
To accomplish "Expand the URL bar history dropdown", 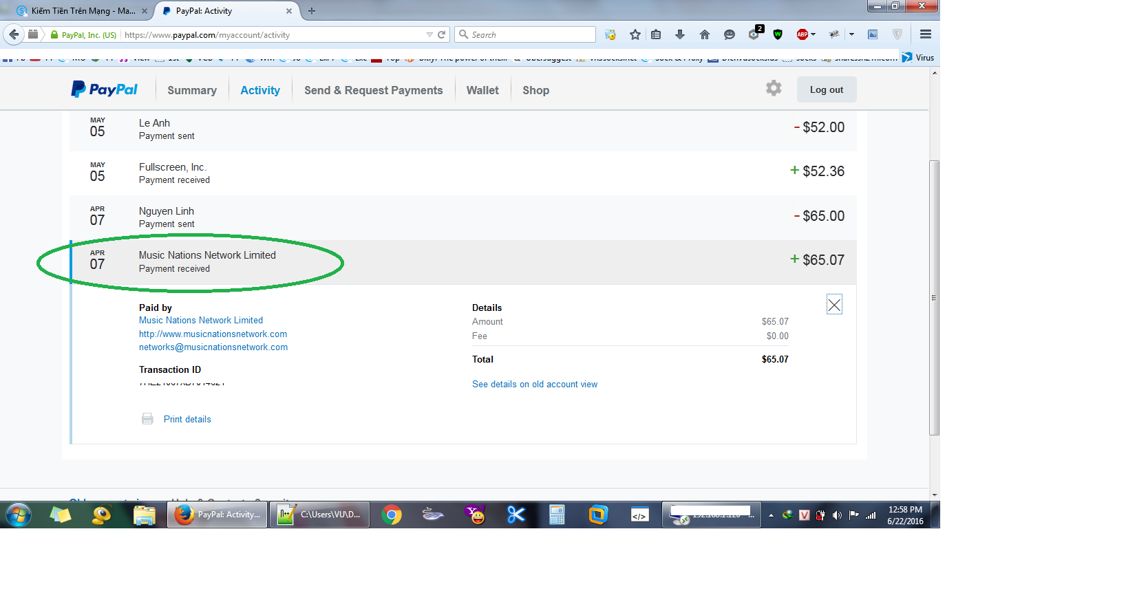I will pos(429,34).
